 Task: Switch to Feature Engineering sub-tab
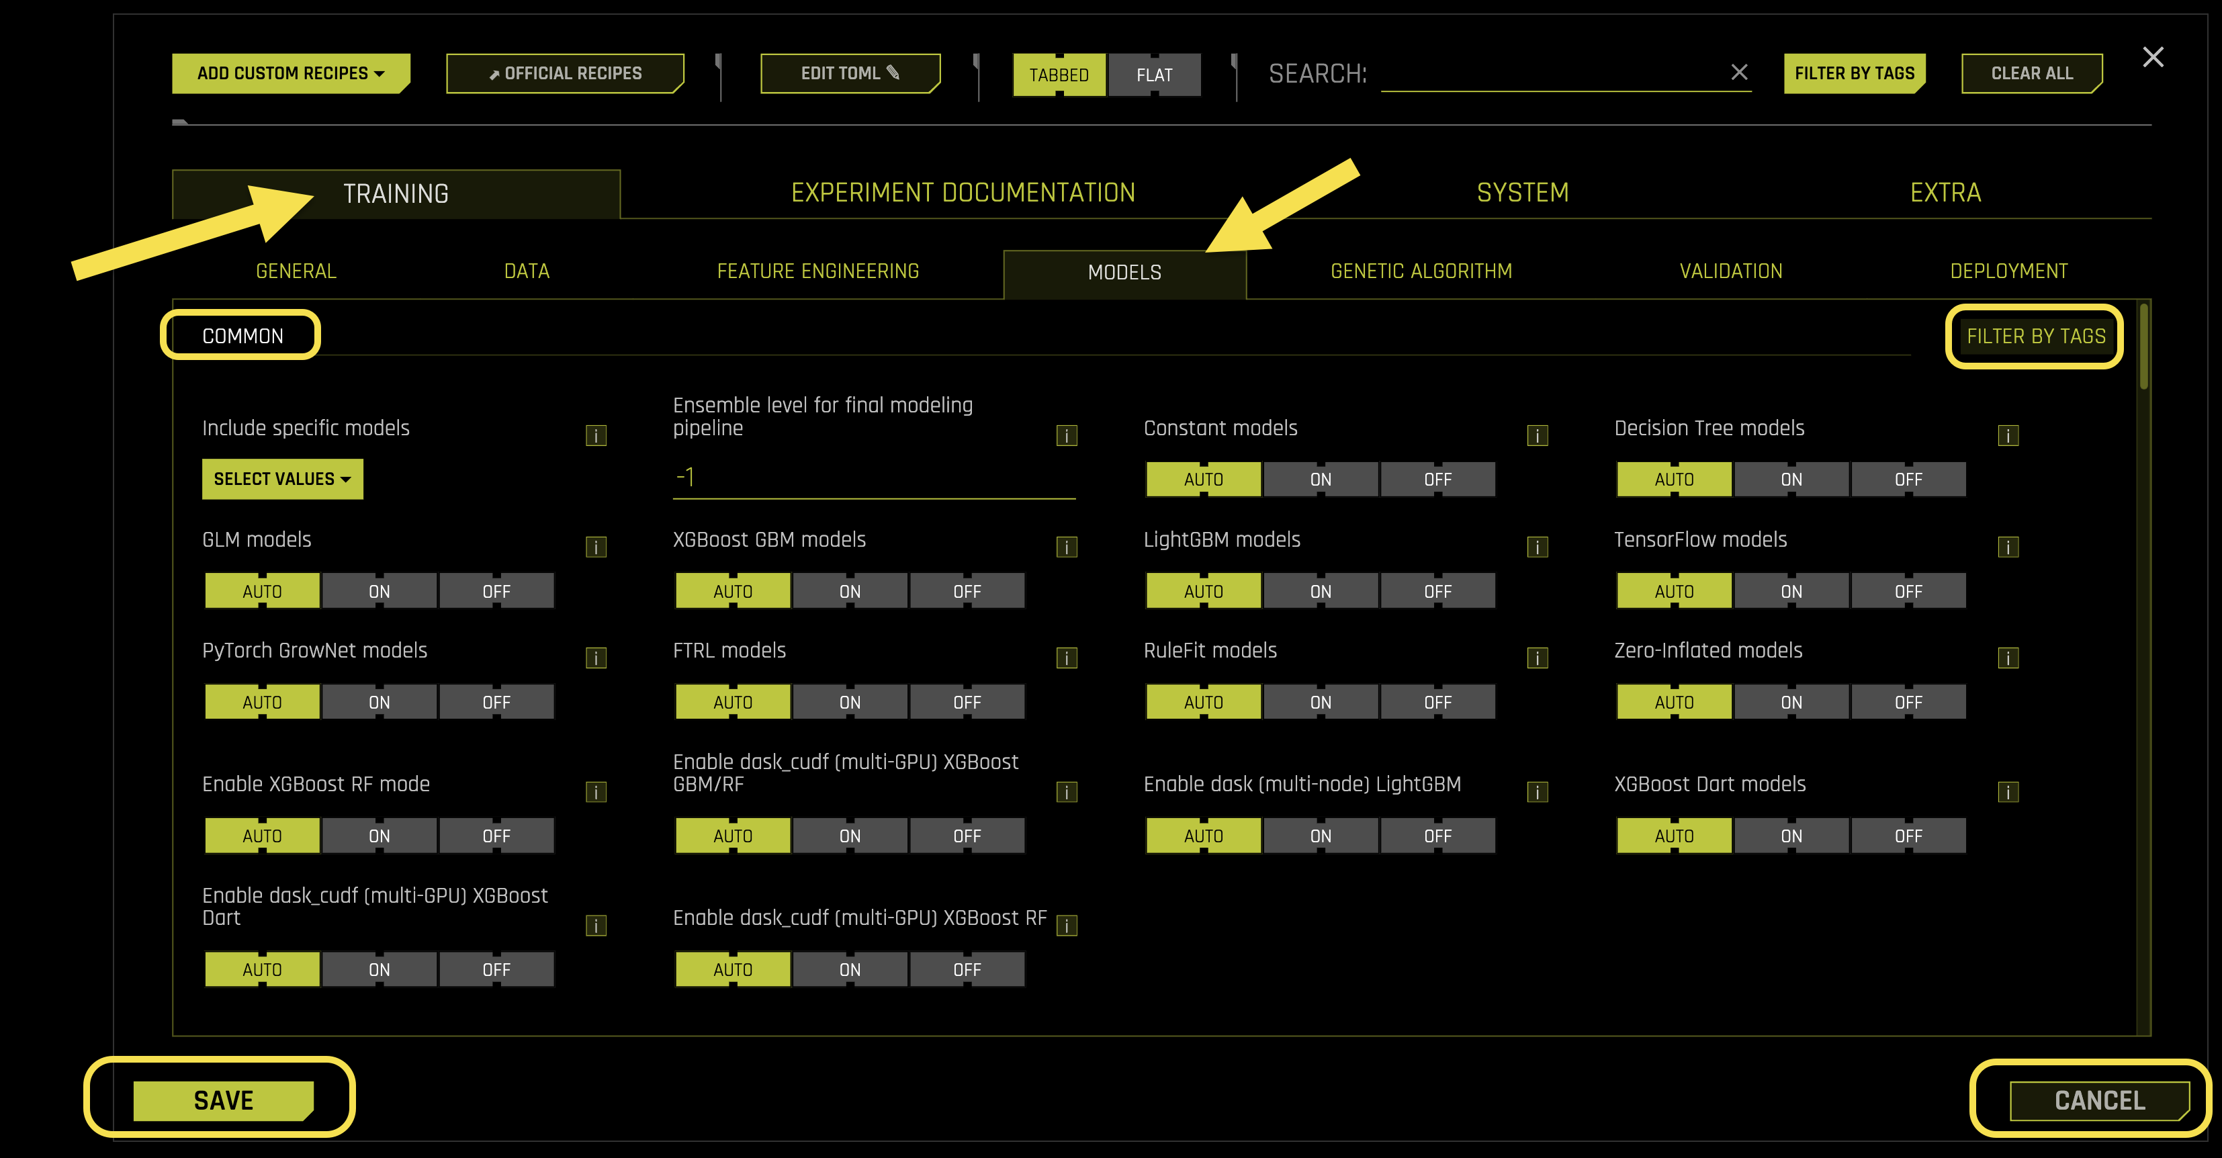[x=817, y=271]
